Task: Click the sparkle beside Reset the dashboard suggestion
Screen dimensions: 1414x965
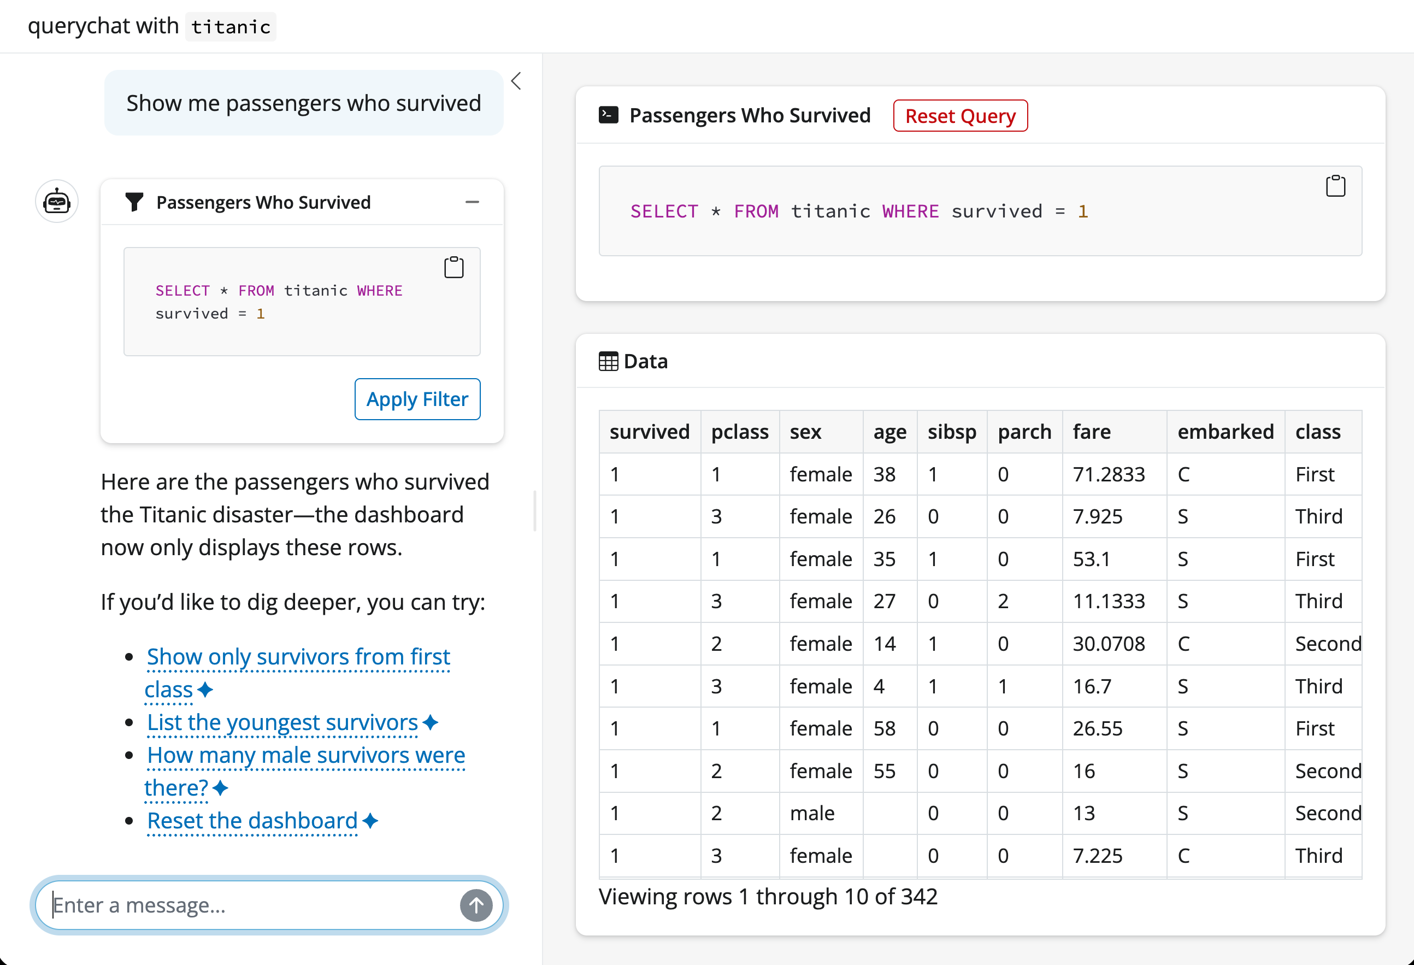Action: [369, 821]
